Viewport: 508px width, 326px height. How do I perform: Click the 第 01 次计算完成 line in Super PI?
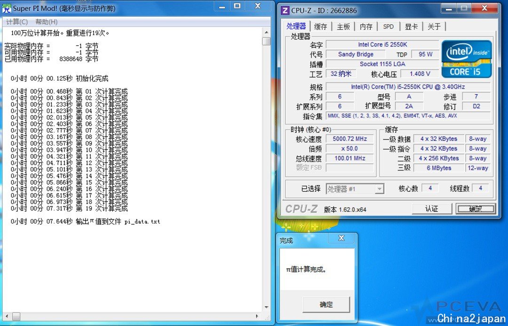pos(69,91)
